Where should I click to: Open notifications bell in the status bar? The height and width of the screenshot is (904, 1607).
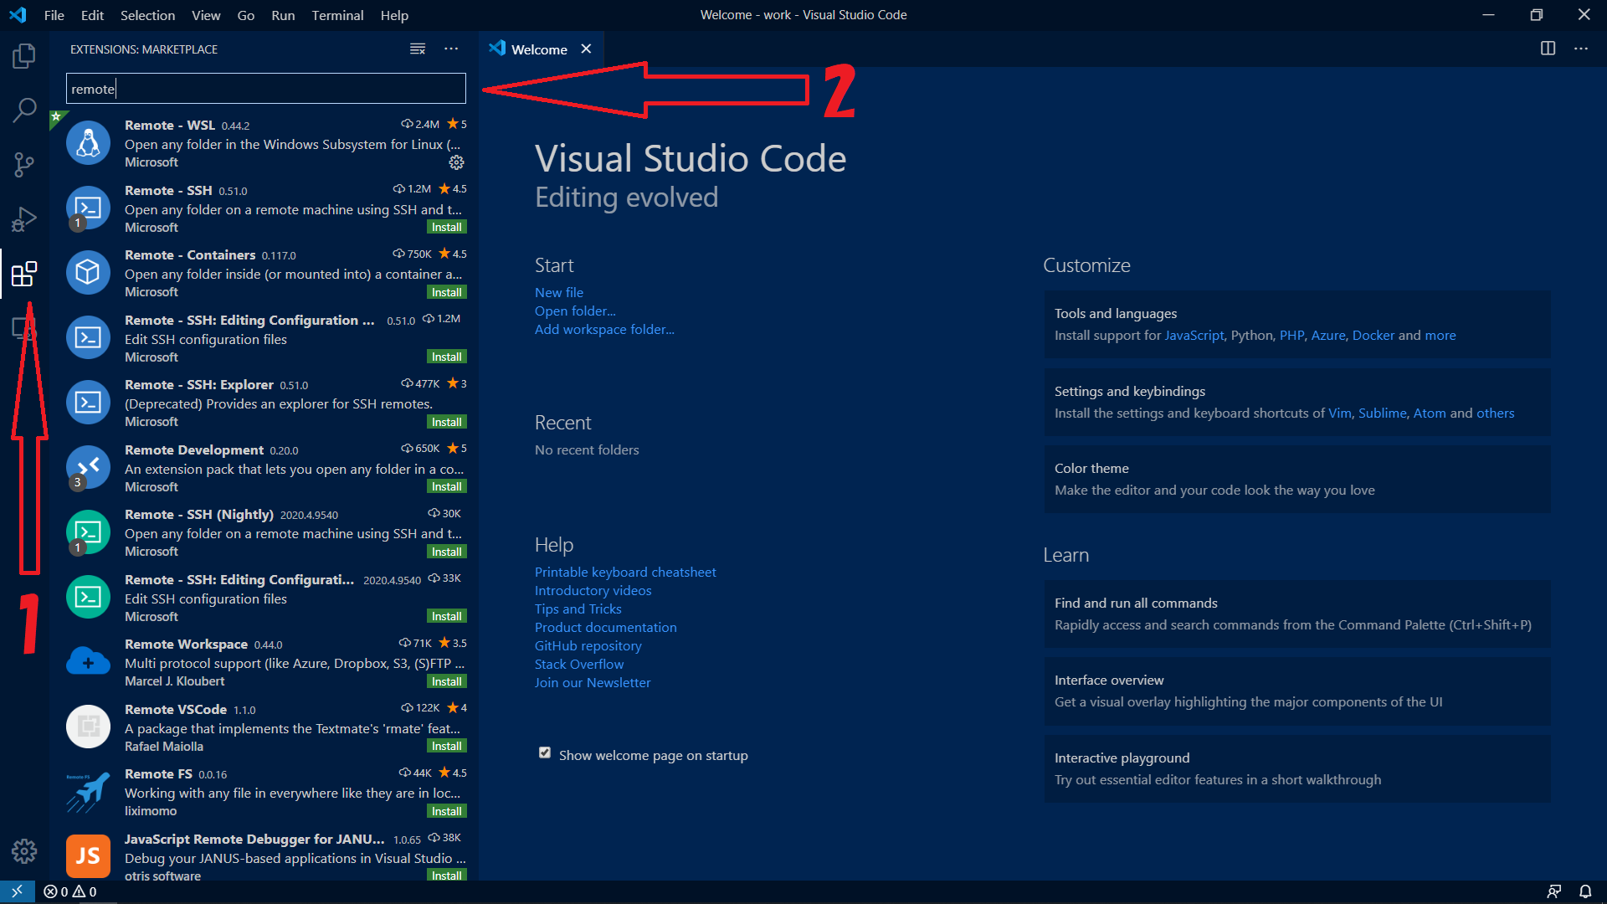pyautogui.click(x=1586, y=891)
